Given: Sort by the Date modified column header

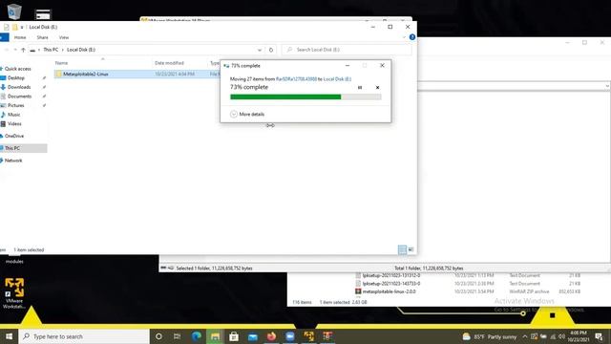Looking at the screenshot, I should (x=169, y=63).
